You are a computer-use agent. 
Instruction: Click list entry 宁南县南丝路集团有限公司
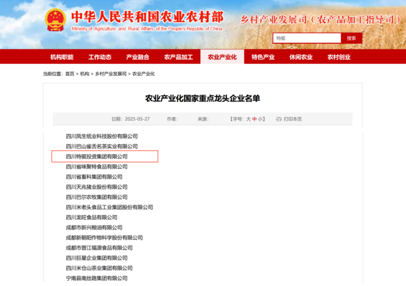point(97,278)
